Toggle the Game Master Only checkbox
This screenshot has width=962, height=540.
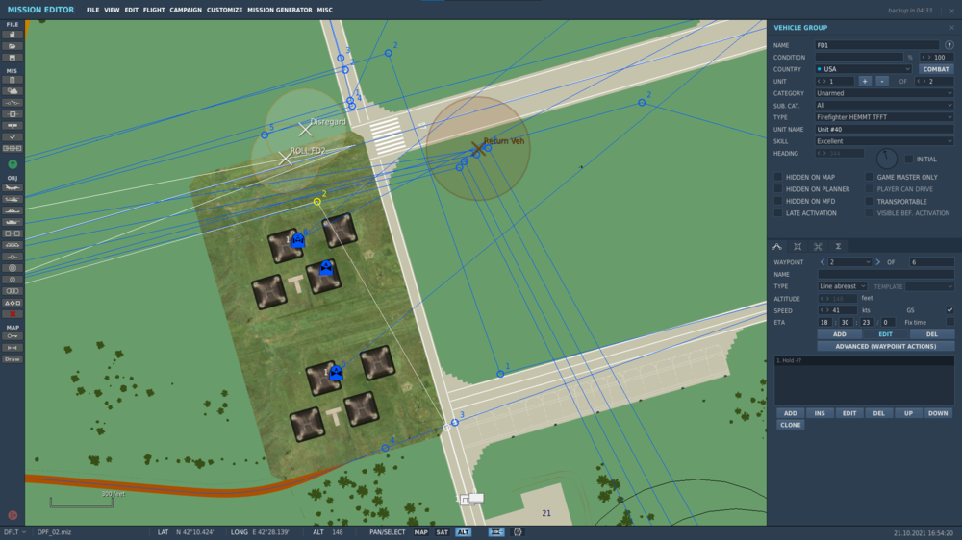click(x=870, y=177)
